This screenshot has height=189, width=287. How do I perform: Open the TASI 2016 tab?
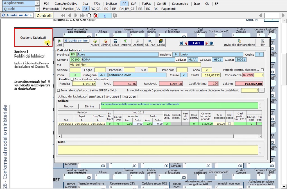coord(129,97)
